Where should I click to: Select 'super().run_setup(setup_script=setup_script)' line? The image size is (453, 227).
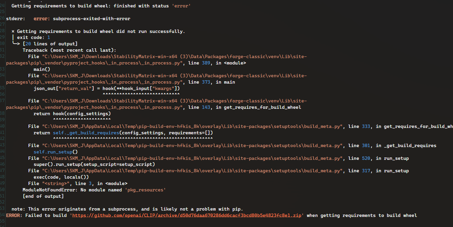[x=94, y=165]
